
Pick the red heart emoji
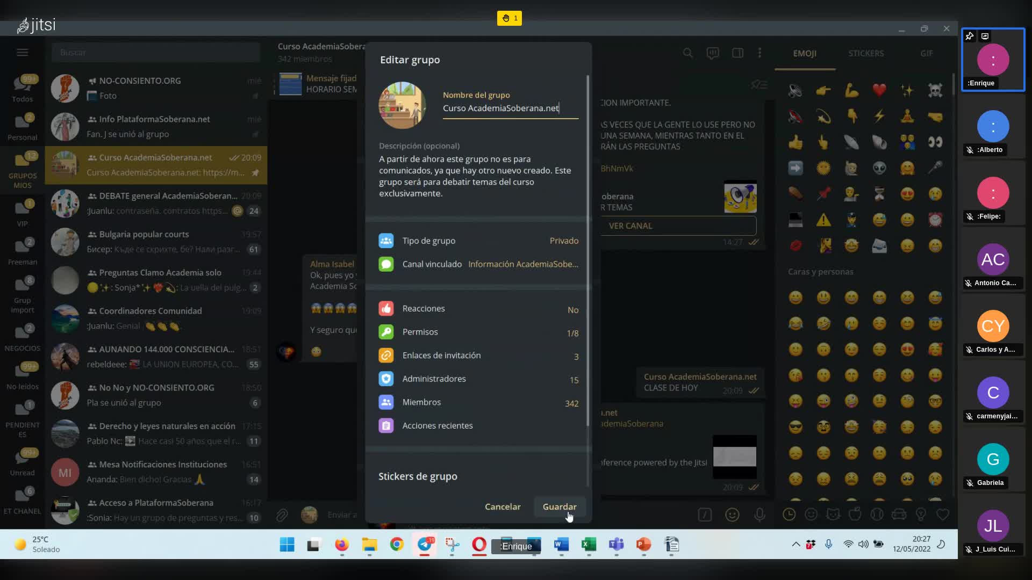pos(879,90)
